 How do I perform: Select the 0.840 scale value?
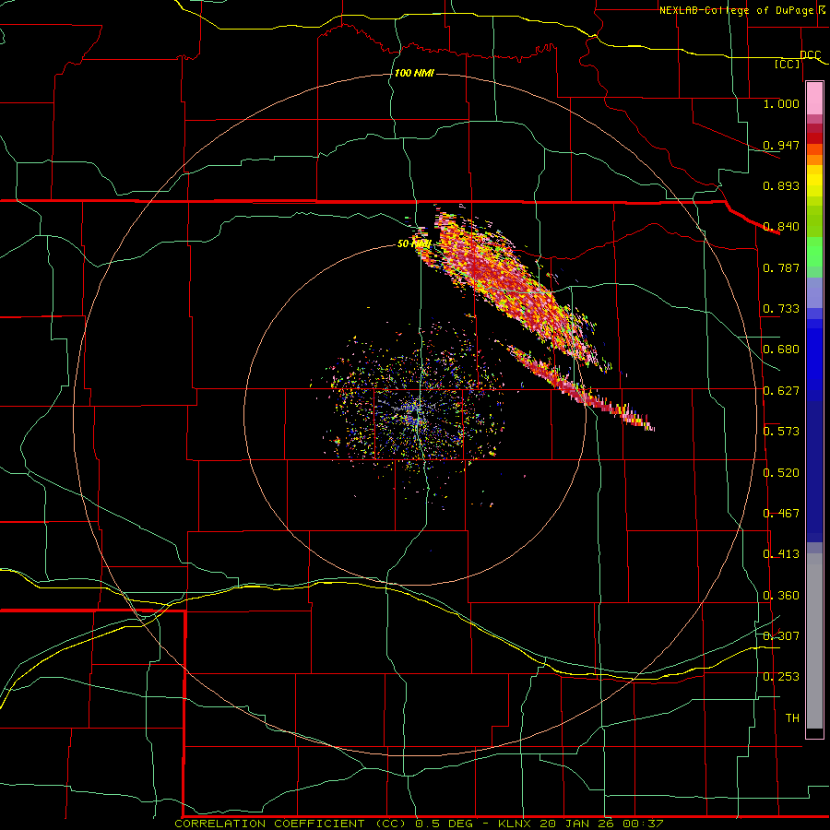point(781,227)
